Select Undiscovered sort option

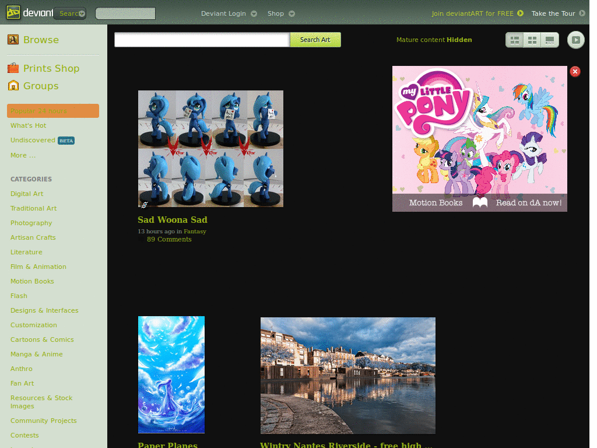click(x=33, y=140)
